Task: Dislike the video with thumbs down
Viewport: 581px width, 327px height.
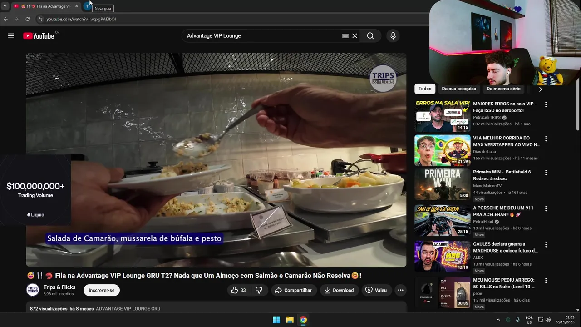Action: [259, 290]
